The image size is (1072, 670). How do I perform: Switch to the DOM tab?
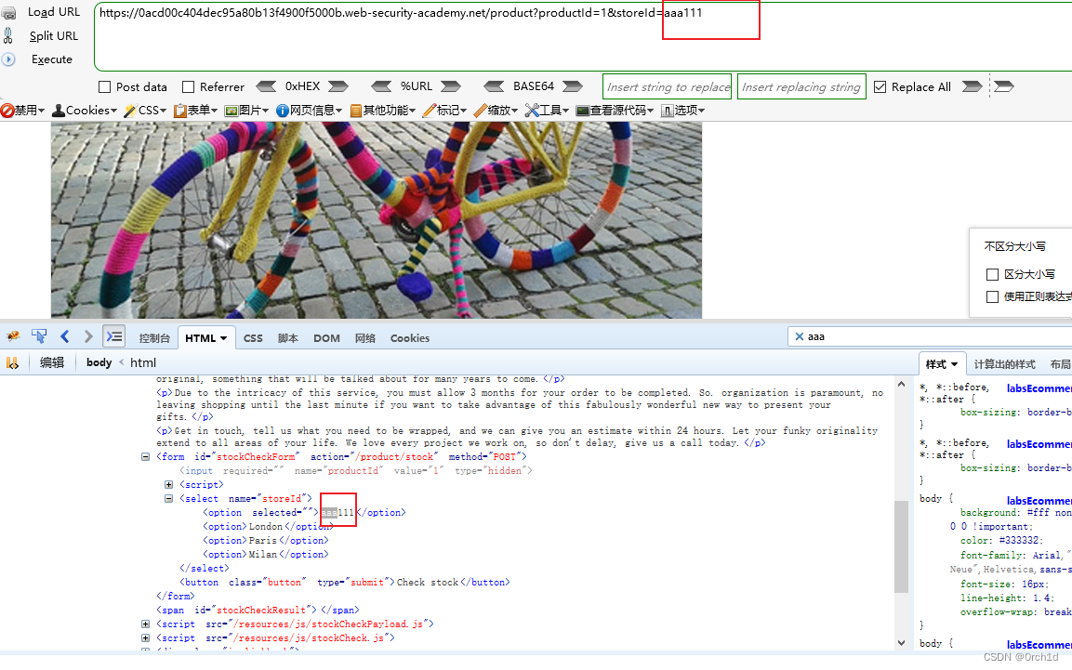coord(326,338)
